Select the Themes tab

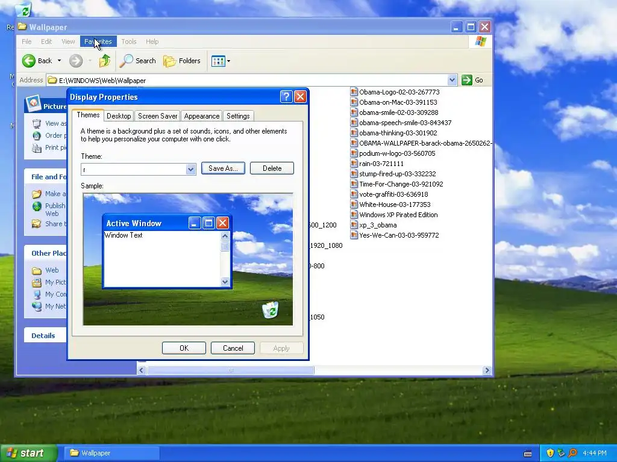[88, 115]
